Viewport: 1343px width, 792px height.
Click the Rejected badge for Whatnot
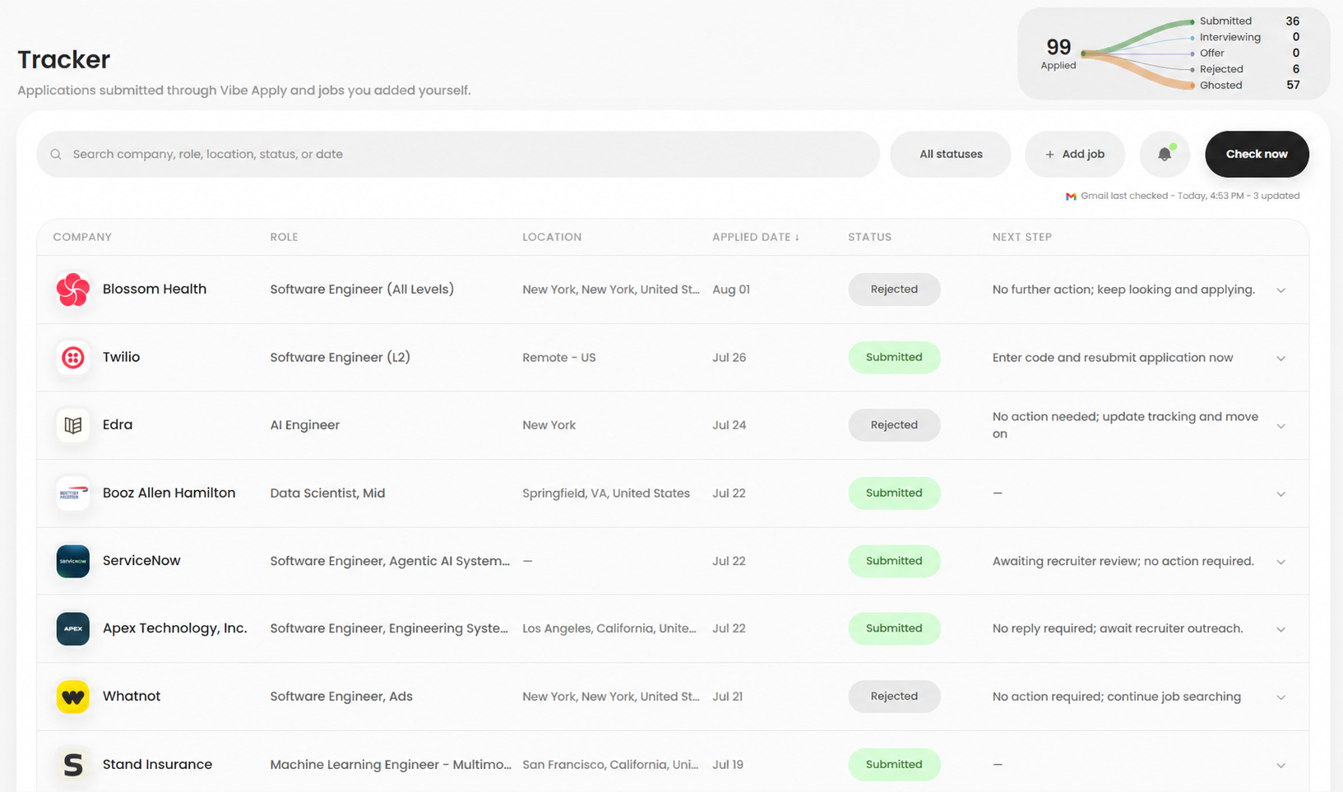pos(894,697)
